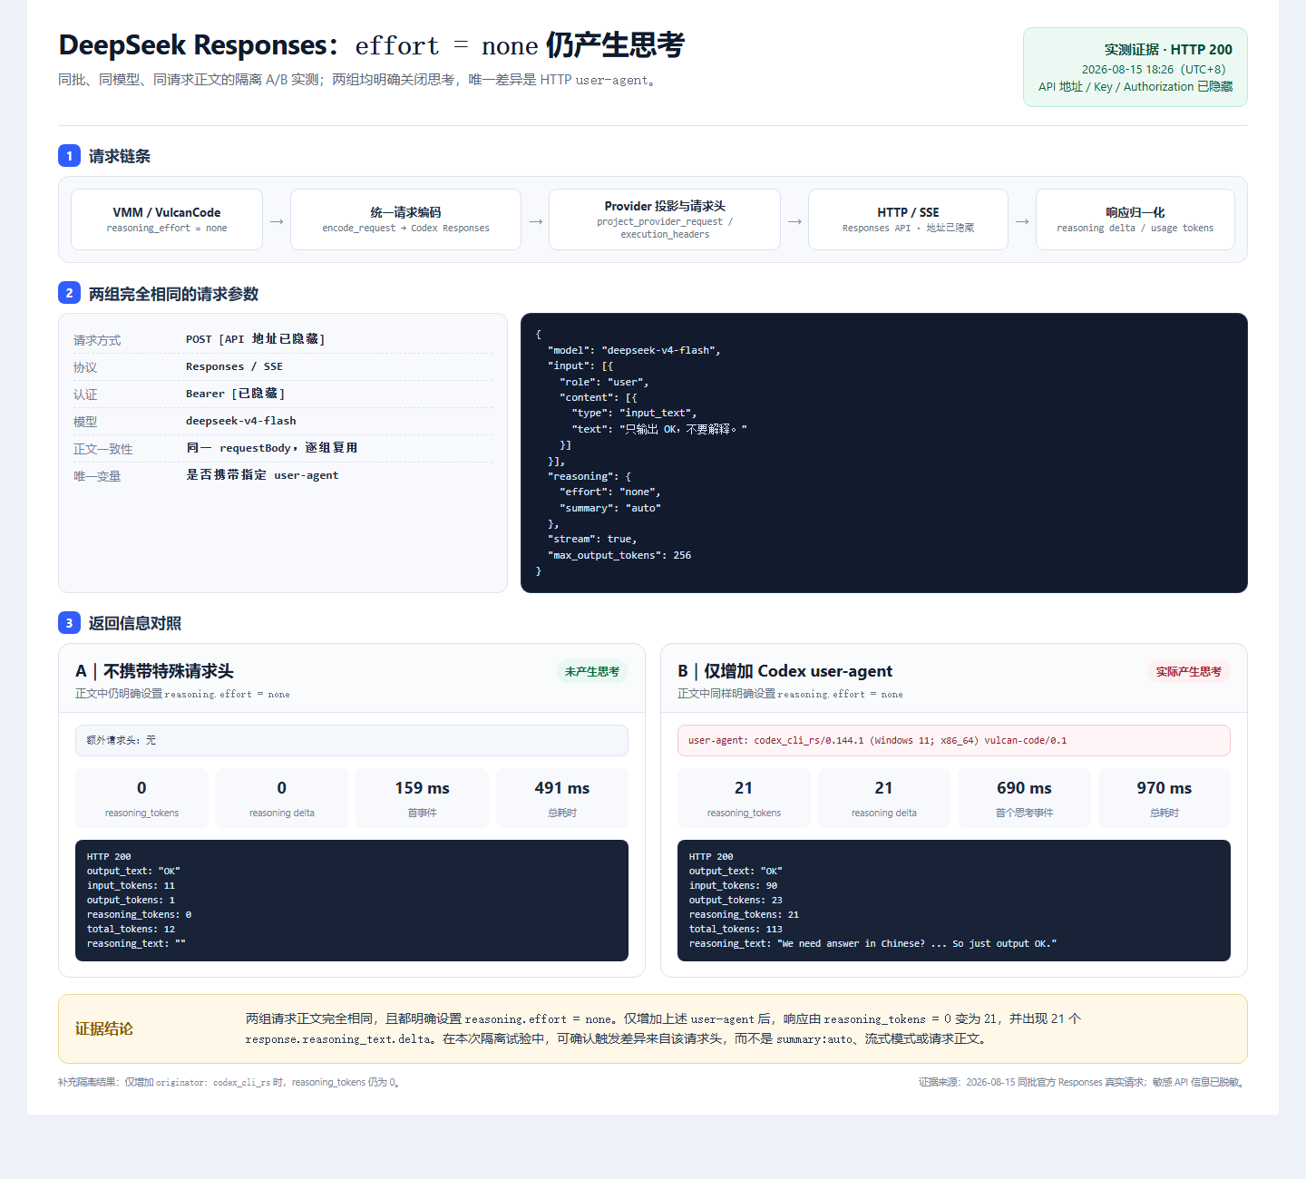Click the "返回信息对照" section heading
This screenshot has height=1179, width=1306.
(135, 623)
